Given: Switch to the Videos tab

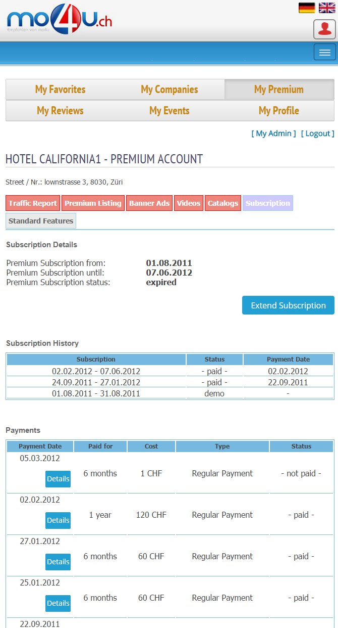Looking at the screenshot, I should pyautogui.click(x=189, y=203).
